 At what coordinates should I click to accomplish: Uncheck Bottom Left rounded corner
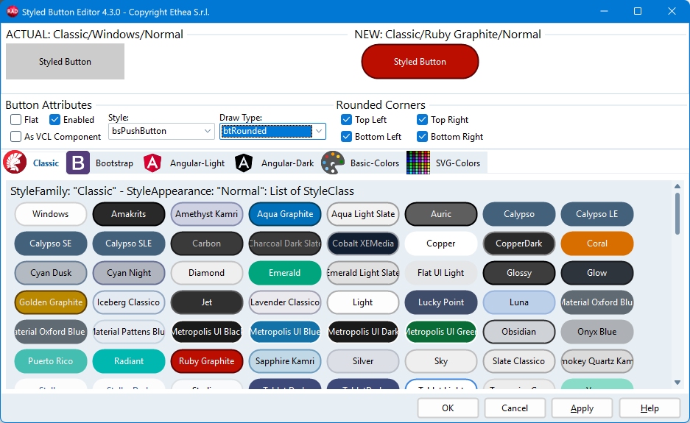pos(346,136)
